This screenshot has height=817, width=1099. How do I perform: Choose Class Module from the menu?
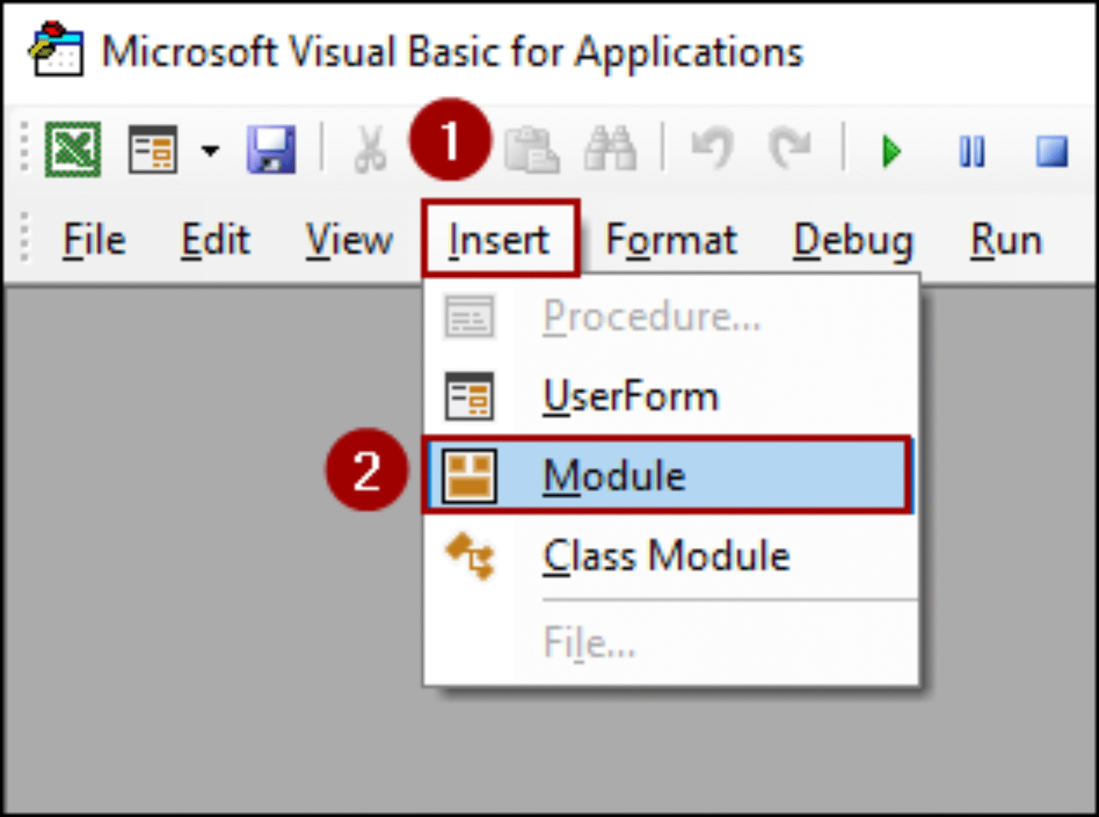pos(665,556)
